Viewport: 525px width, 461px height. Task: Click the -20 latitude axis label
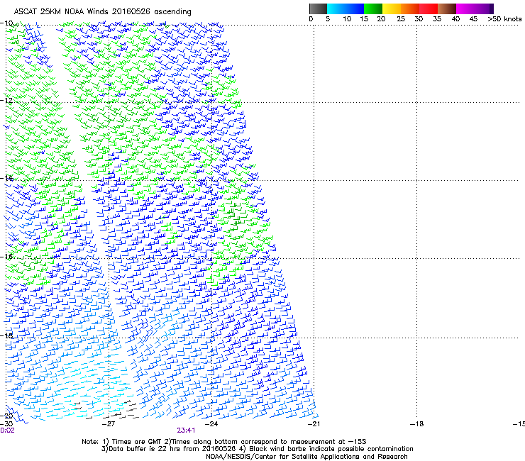click(x=6, y=416)
